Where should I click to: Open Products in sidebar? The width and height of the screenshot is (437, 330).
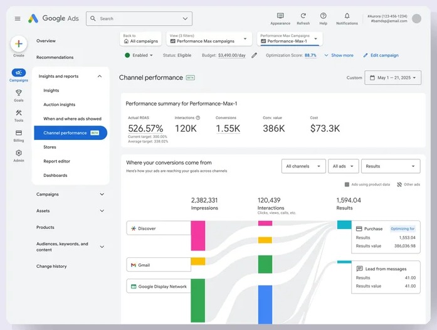pyautogui.click(x=45, y=227)
